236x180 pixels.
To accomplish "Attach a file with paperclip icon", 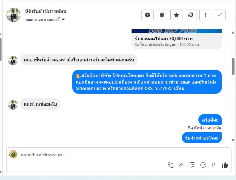I will coord(182,165).
